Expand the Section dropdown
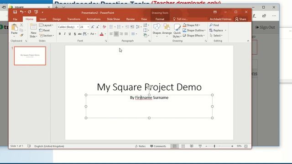The image size is (292, 164). pos(47,36)
